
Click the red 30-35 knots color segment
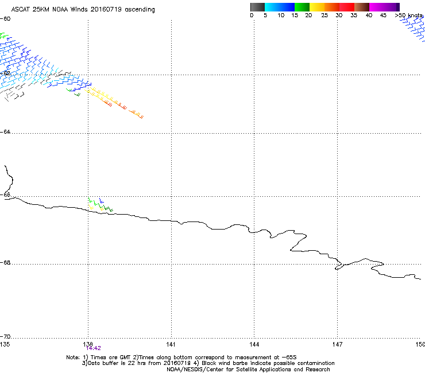[x=347, y=7]
